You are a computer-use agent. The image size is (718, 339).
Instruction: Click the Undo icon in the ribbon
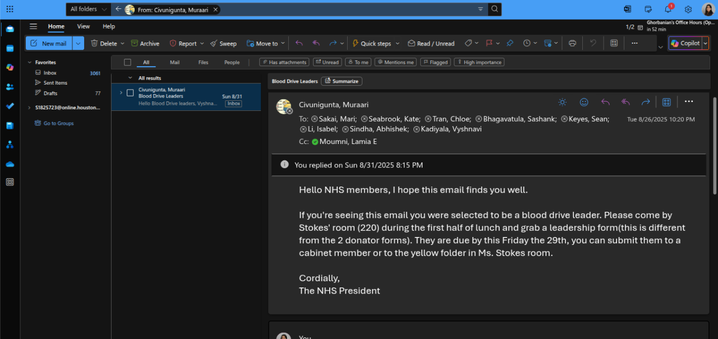[593, 43]
